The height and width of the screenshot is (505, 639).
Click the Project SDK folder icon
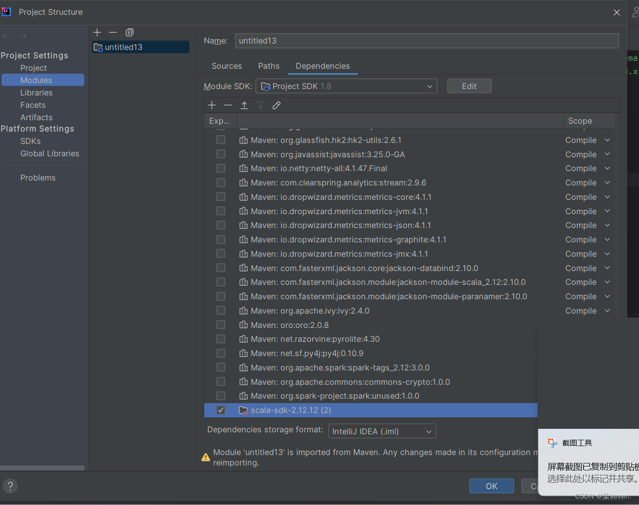(x=266, y=86)
